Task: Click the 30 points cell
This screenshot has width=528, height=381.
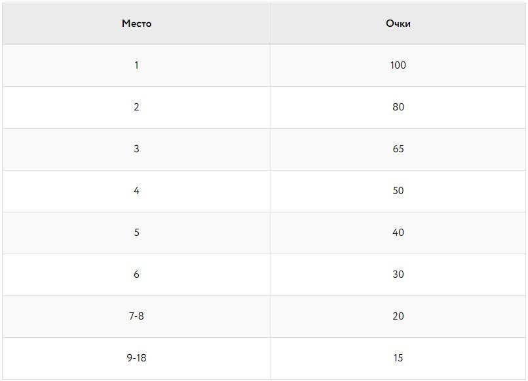Action: (398, 274)
